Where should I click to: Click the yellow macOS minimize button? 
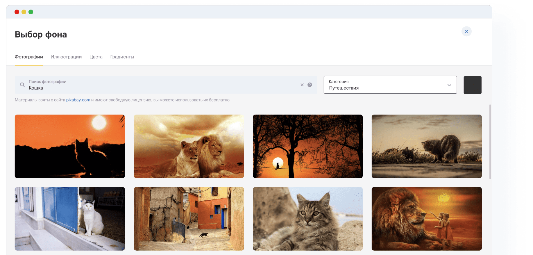coord(24,12)
